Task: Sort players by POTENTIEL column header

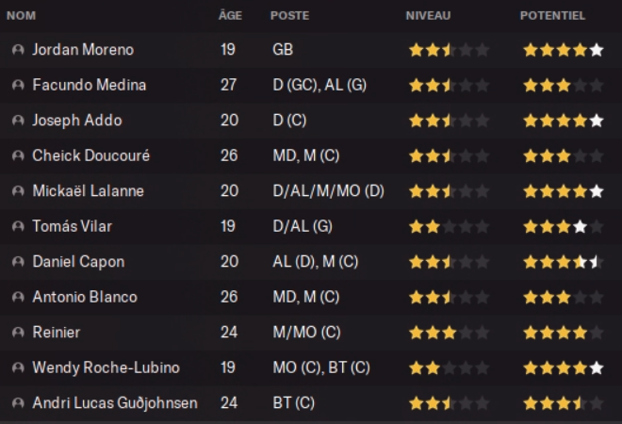Action: [552, 16]
